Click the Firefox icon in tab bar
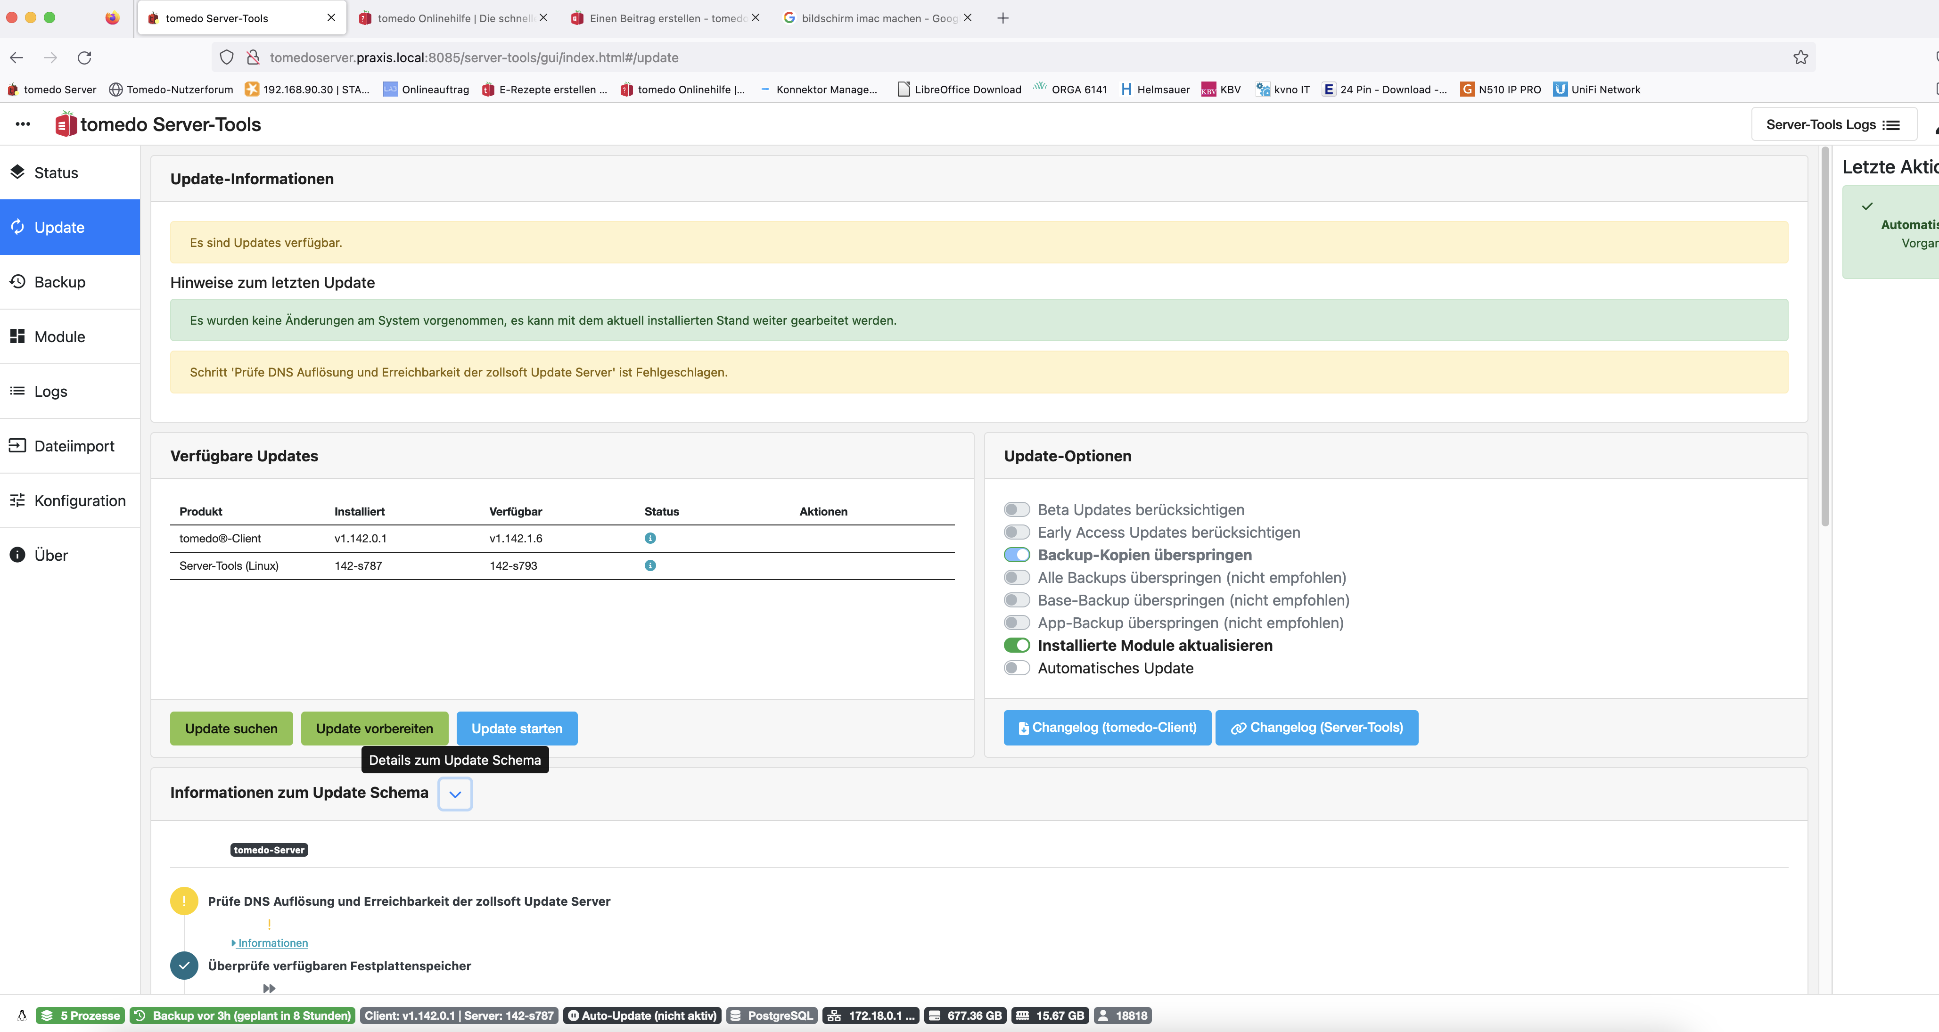The width and height of the screenshot is (1939, 1032). click(112, 18)
